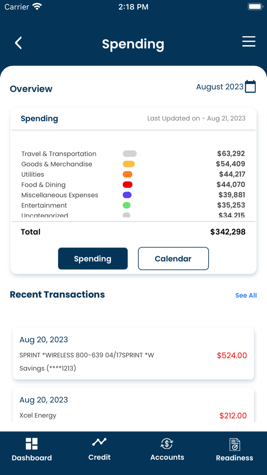267x475 pixels.
Task: Select the purple Miscellaneous Expenses swatch
Action: (127, 195)
